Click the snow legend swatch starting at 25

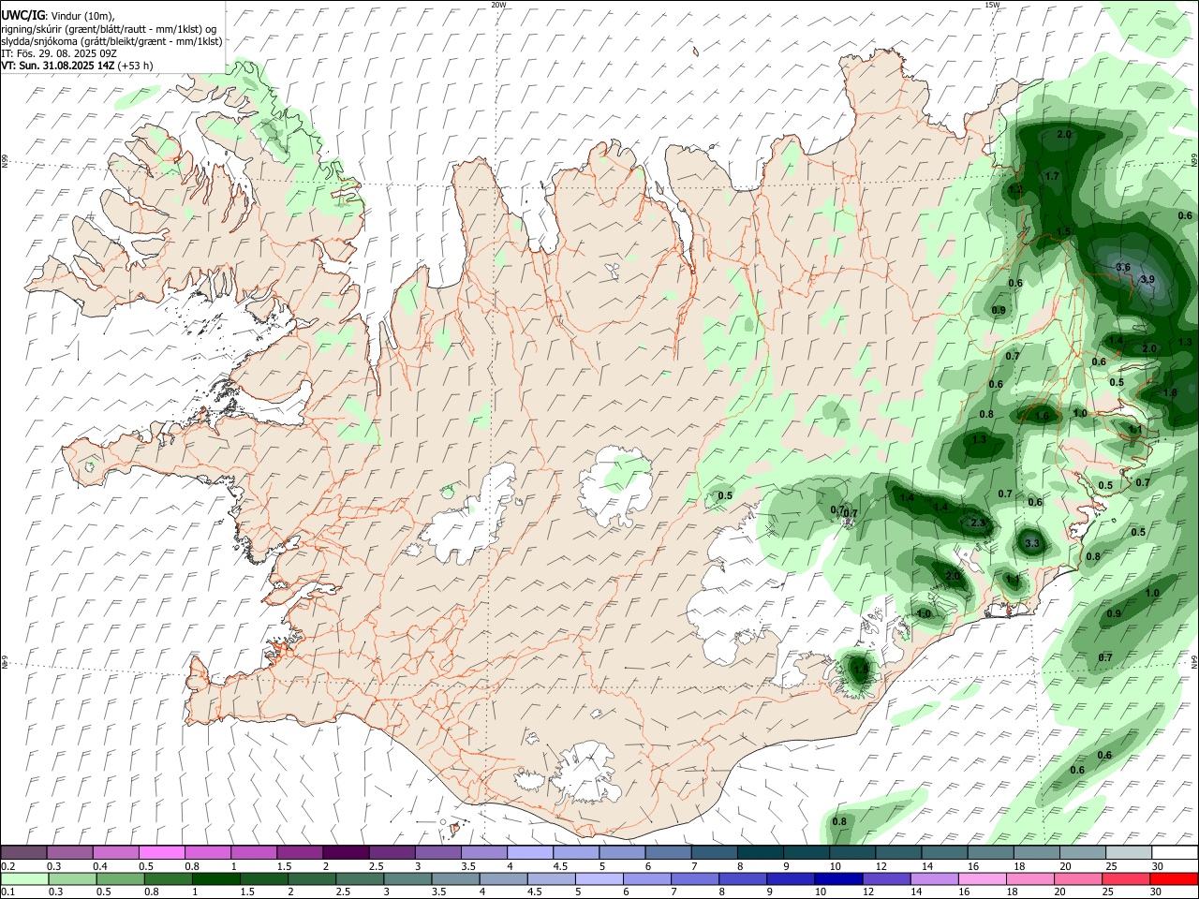tap(1129, 853)
